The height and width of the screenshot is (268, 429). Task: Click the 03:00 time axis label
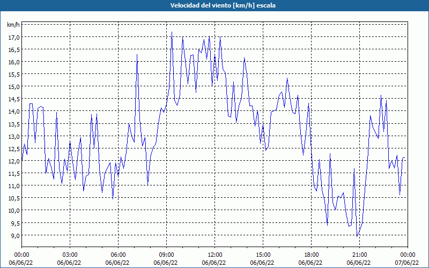click(70, 255)
